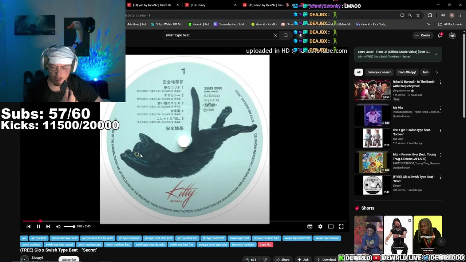
Task: Skip to the previous video
Action: point(28,226)
